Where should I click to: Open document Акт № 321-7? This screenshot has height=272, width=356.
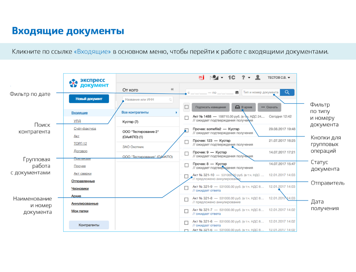(x=203, y=210)
